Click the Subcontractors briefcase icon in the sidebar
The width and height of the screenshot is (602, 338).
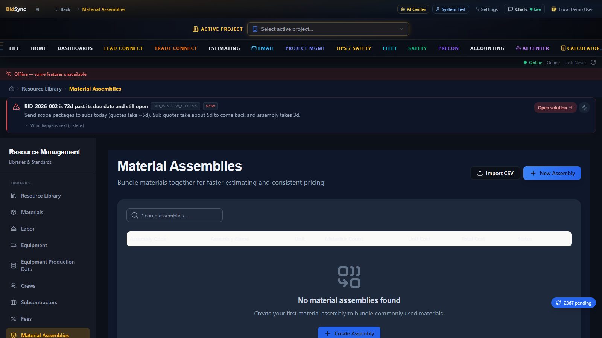(14, 302)
